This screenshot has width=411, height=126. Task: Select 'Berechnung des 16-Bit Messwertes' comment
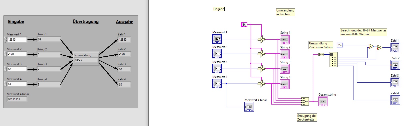tap(364, 32)
